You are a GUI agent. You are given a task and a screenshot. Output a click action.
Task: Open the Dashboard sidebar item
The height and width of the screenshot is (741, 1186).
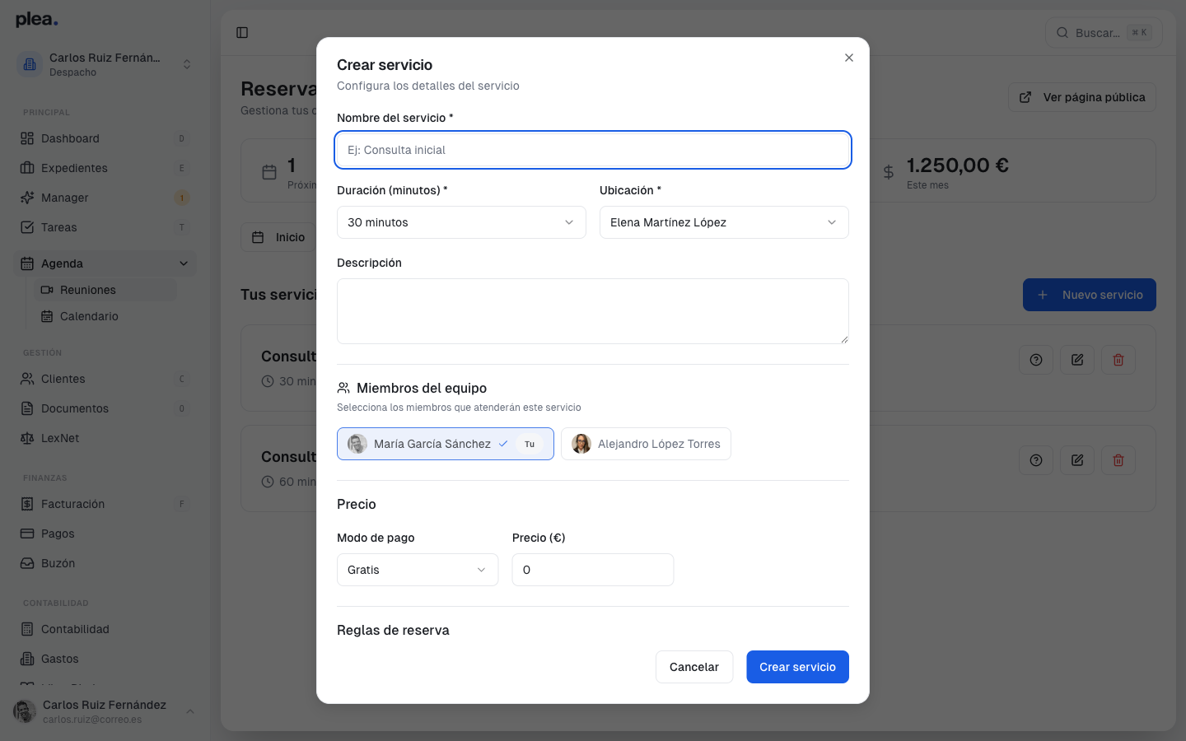click(105, 138)
